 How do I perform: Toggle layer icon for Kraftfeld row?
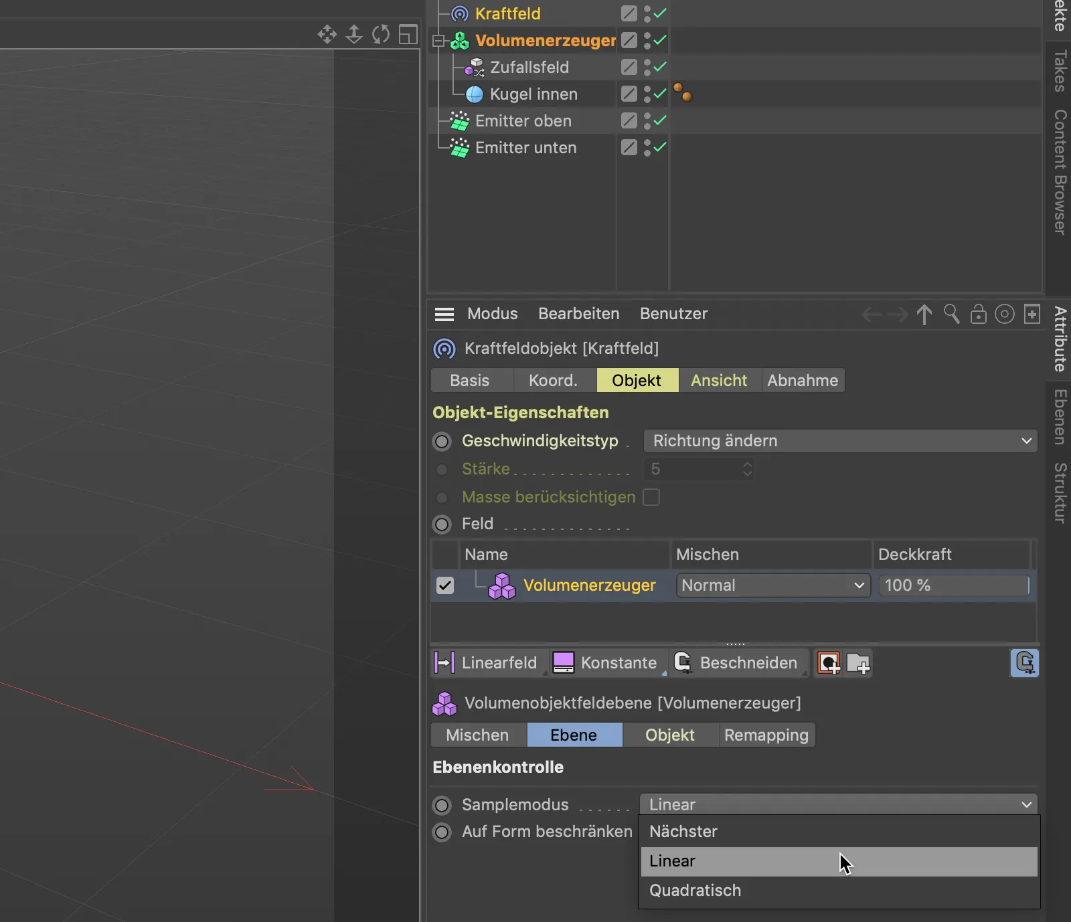[629, 13]
